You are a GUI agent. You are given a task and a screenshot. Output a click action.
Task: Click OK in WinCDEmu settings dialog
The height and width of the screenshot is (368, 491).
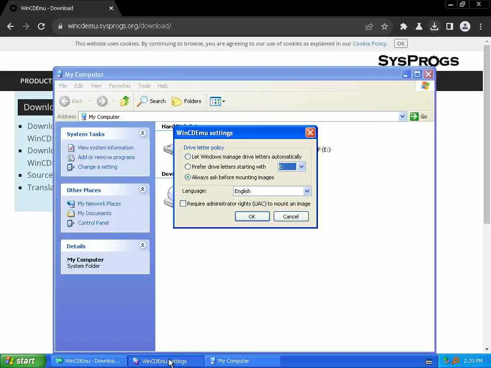(252, 217)
